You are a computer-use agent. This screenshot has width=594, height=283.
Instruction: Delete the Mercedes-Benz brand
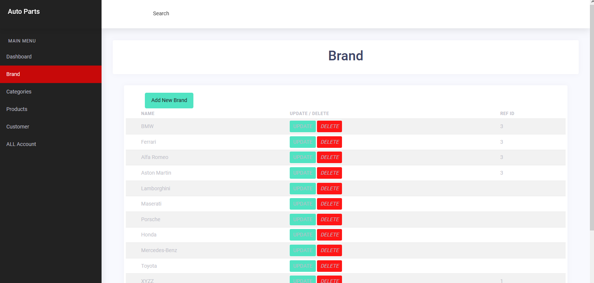coord(330,251)
